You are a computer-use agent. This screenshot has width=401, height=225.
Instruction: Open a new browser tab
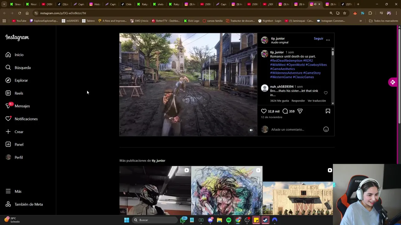click(x=358, y=4)
